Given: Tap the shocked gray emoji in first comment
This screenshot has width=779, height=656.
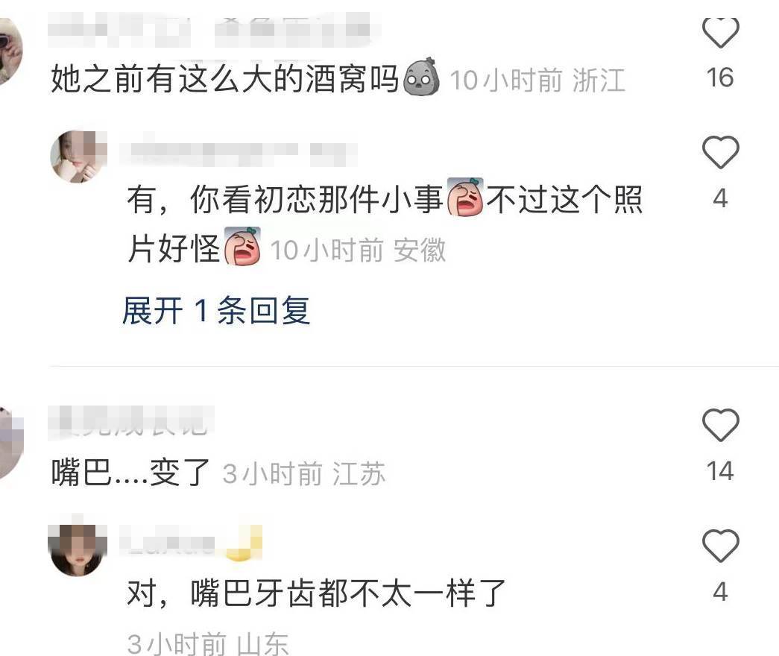Looking at the screenshot, I should tap(421, 77).
